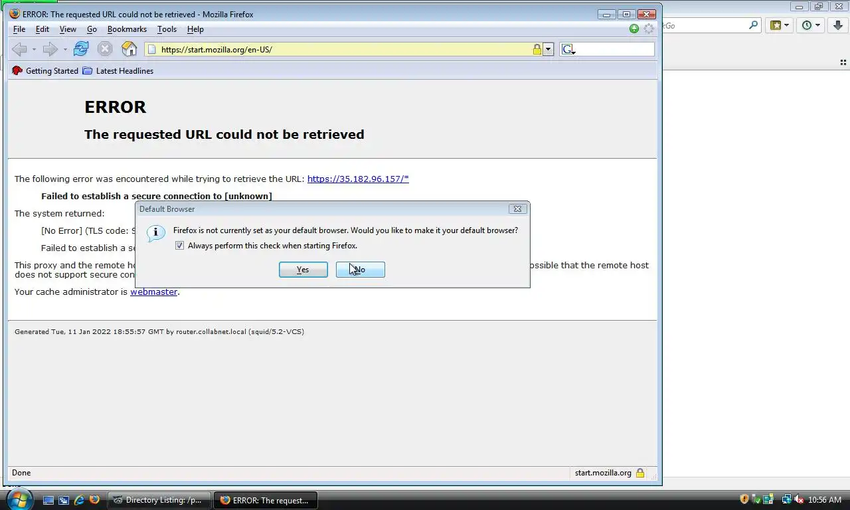Open the File menu

tap(19, 29)
